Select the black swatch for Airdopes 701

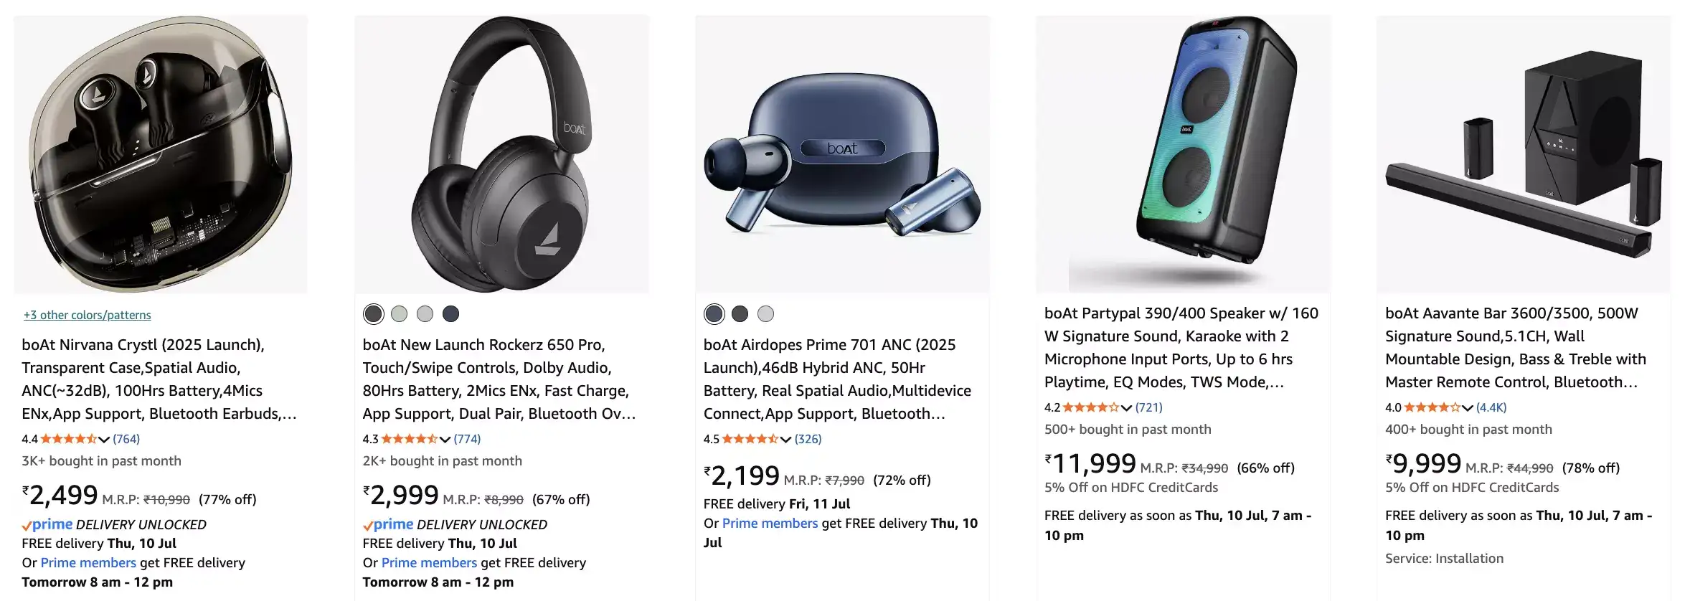tap(740, 313)
